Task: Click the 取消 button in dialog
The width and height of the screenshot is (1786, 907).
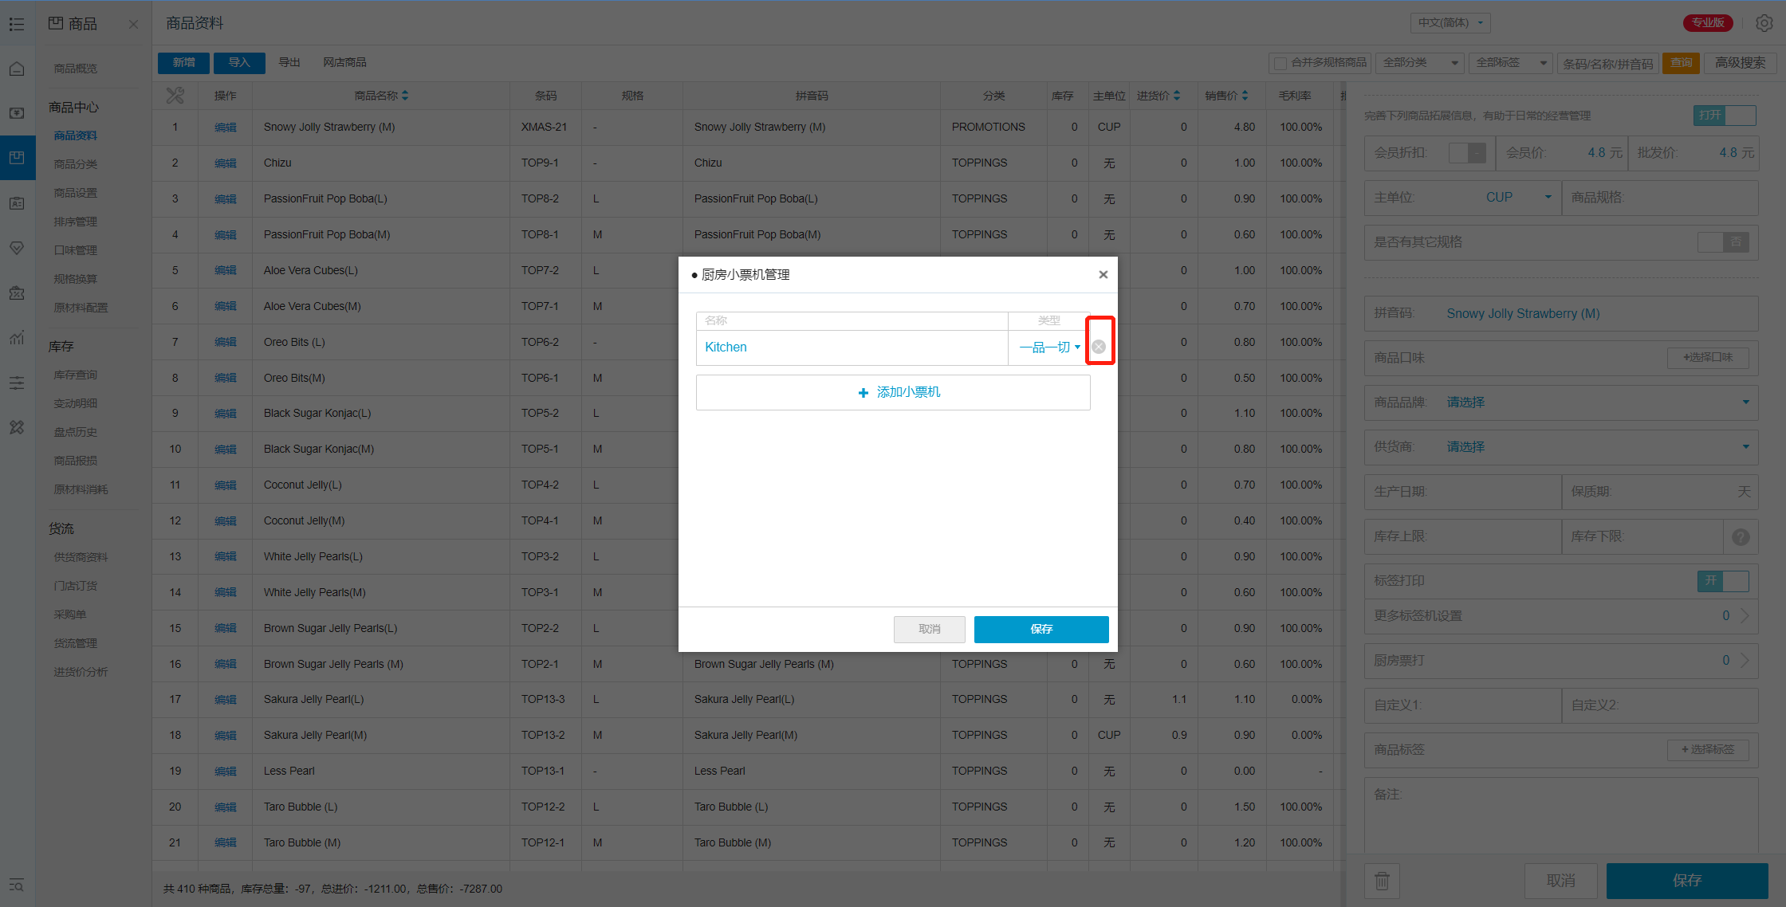Action: tap(929, 629)
